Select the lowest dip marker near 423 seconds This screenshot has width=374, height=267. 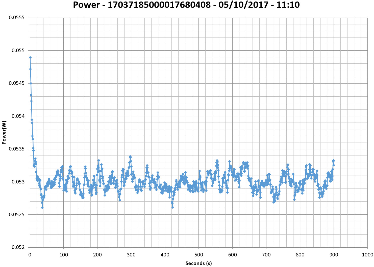coord(173,207)
